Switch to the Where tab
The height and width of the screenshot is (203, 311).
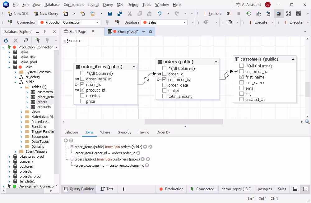(105, 132)
